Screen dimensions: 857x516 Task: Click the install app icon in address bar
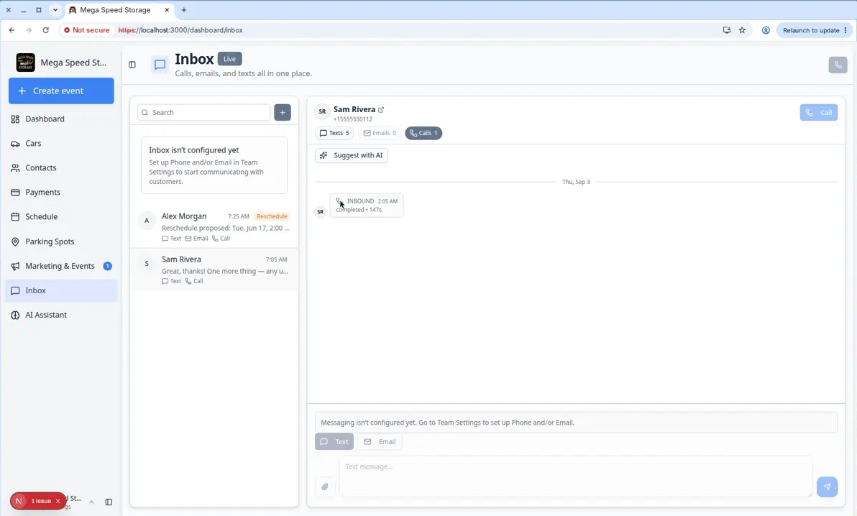726,30
